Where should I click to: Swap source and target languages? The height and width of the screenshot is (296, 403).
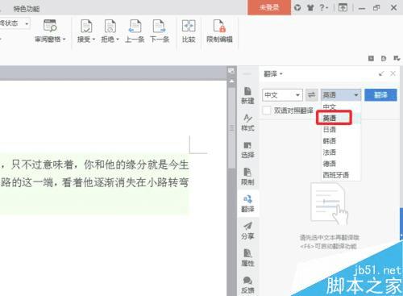312,94
